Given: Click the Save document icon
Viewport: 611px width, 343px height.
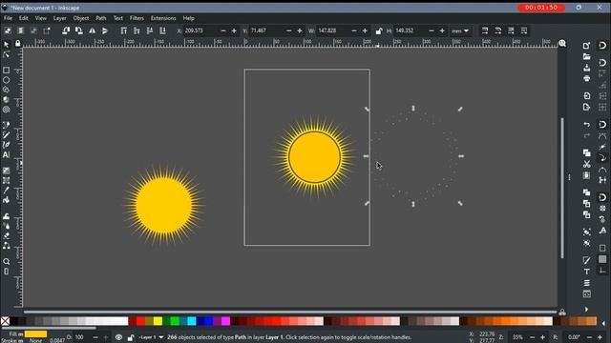Looking at the screenshot, I should pos(587,68).
